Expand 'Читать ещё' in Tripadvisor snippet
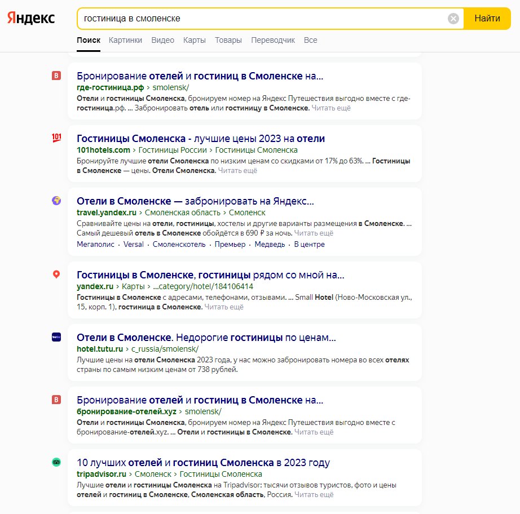The height and width of the screenshot is (514, 520). 314,494
